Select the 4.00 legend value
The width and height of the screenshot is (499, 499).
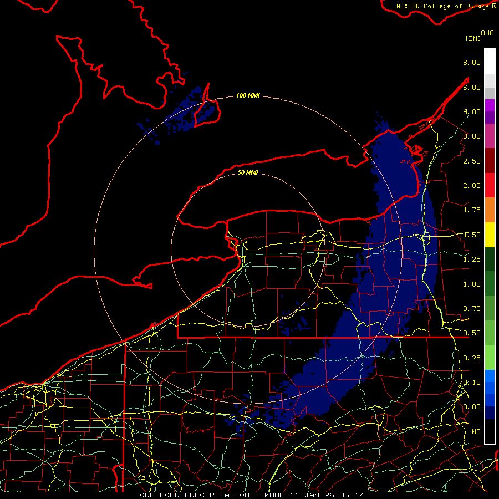point(472,111)
